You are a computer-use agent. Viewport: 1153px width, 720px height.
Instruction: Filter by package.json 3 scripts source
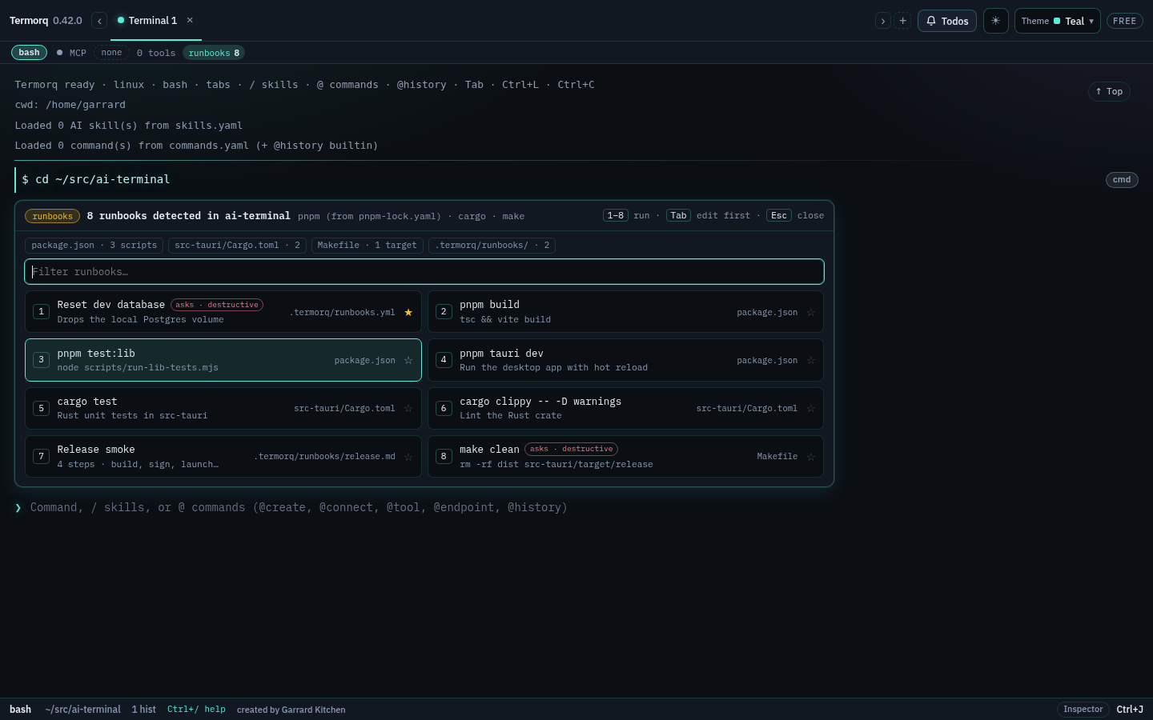point(94,246)
